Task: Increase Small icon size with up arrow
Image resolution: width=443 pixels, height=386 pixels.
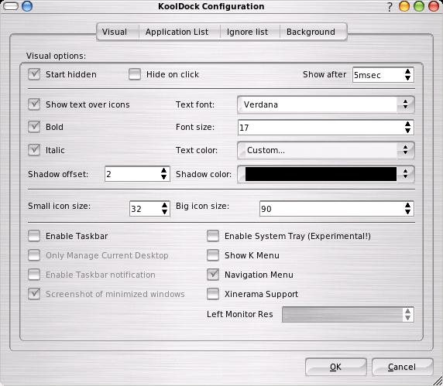Action: pyautogui.click(x=164, y=205)
